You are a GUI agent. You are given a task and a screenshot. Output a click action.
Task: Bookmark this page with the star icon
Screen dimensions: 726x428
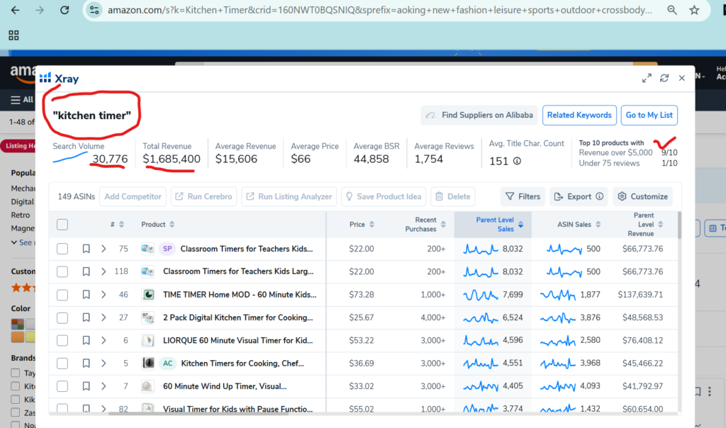(x=694, y=11)
